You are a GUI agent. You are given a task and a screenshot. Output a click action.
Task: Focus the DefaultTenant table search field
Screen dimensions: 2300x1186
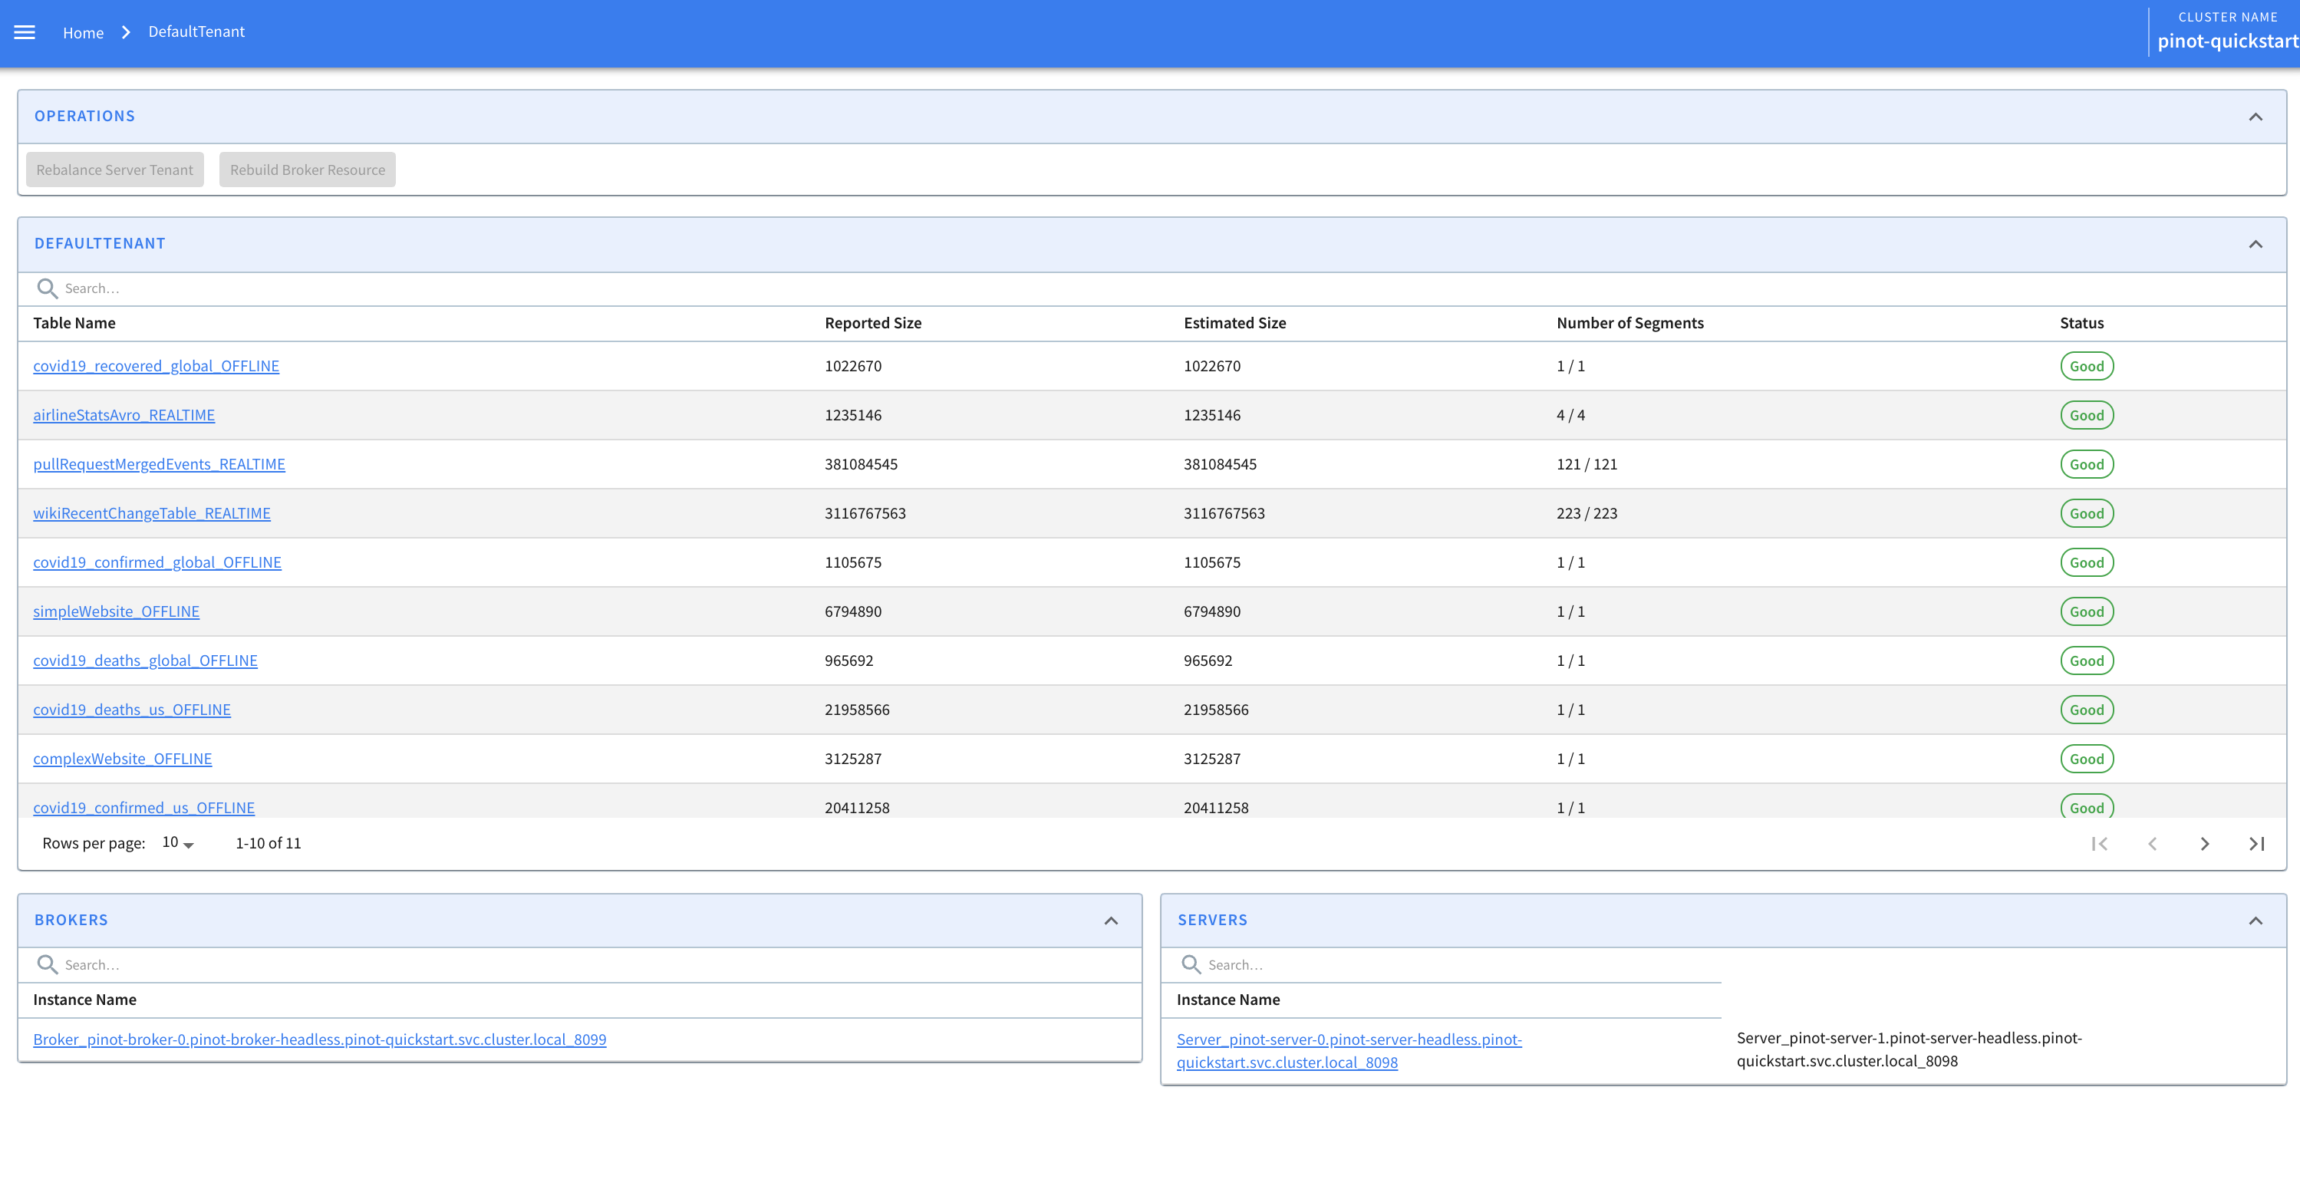click(x=358, y=288)
